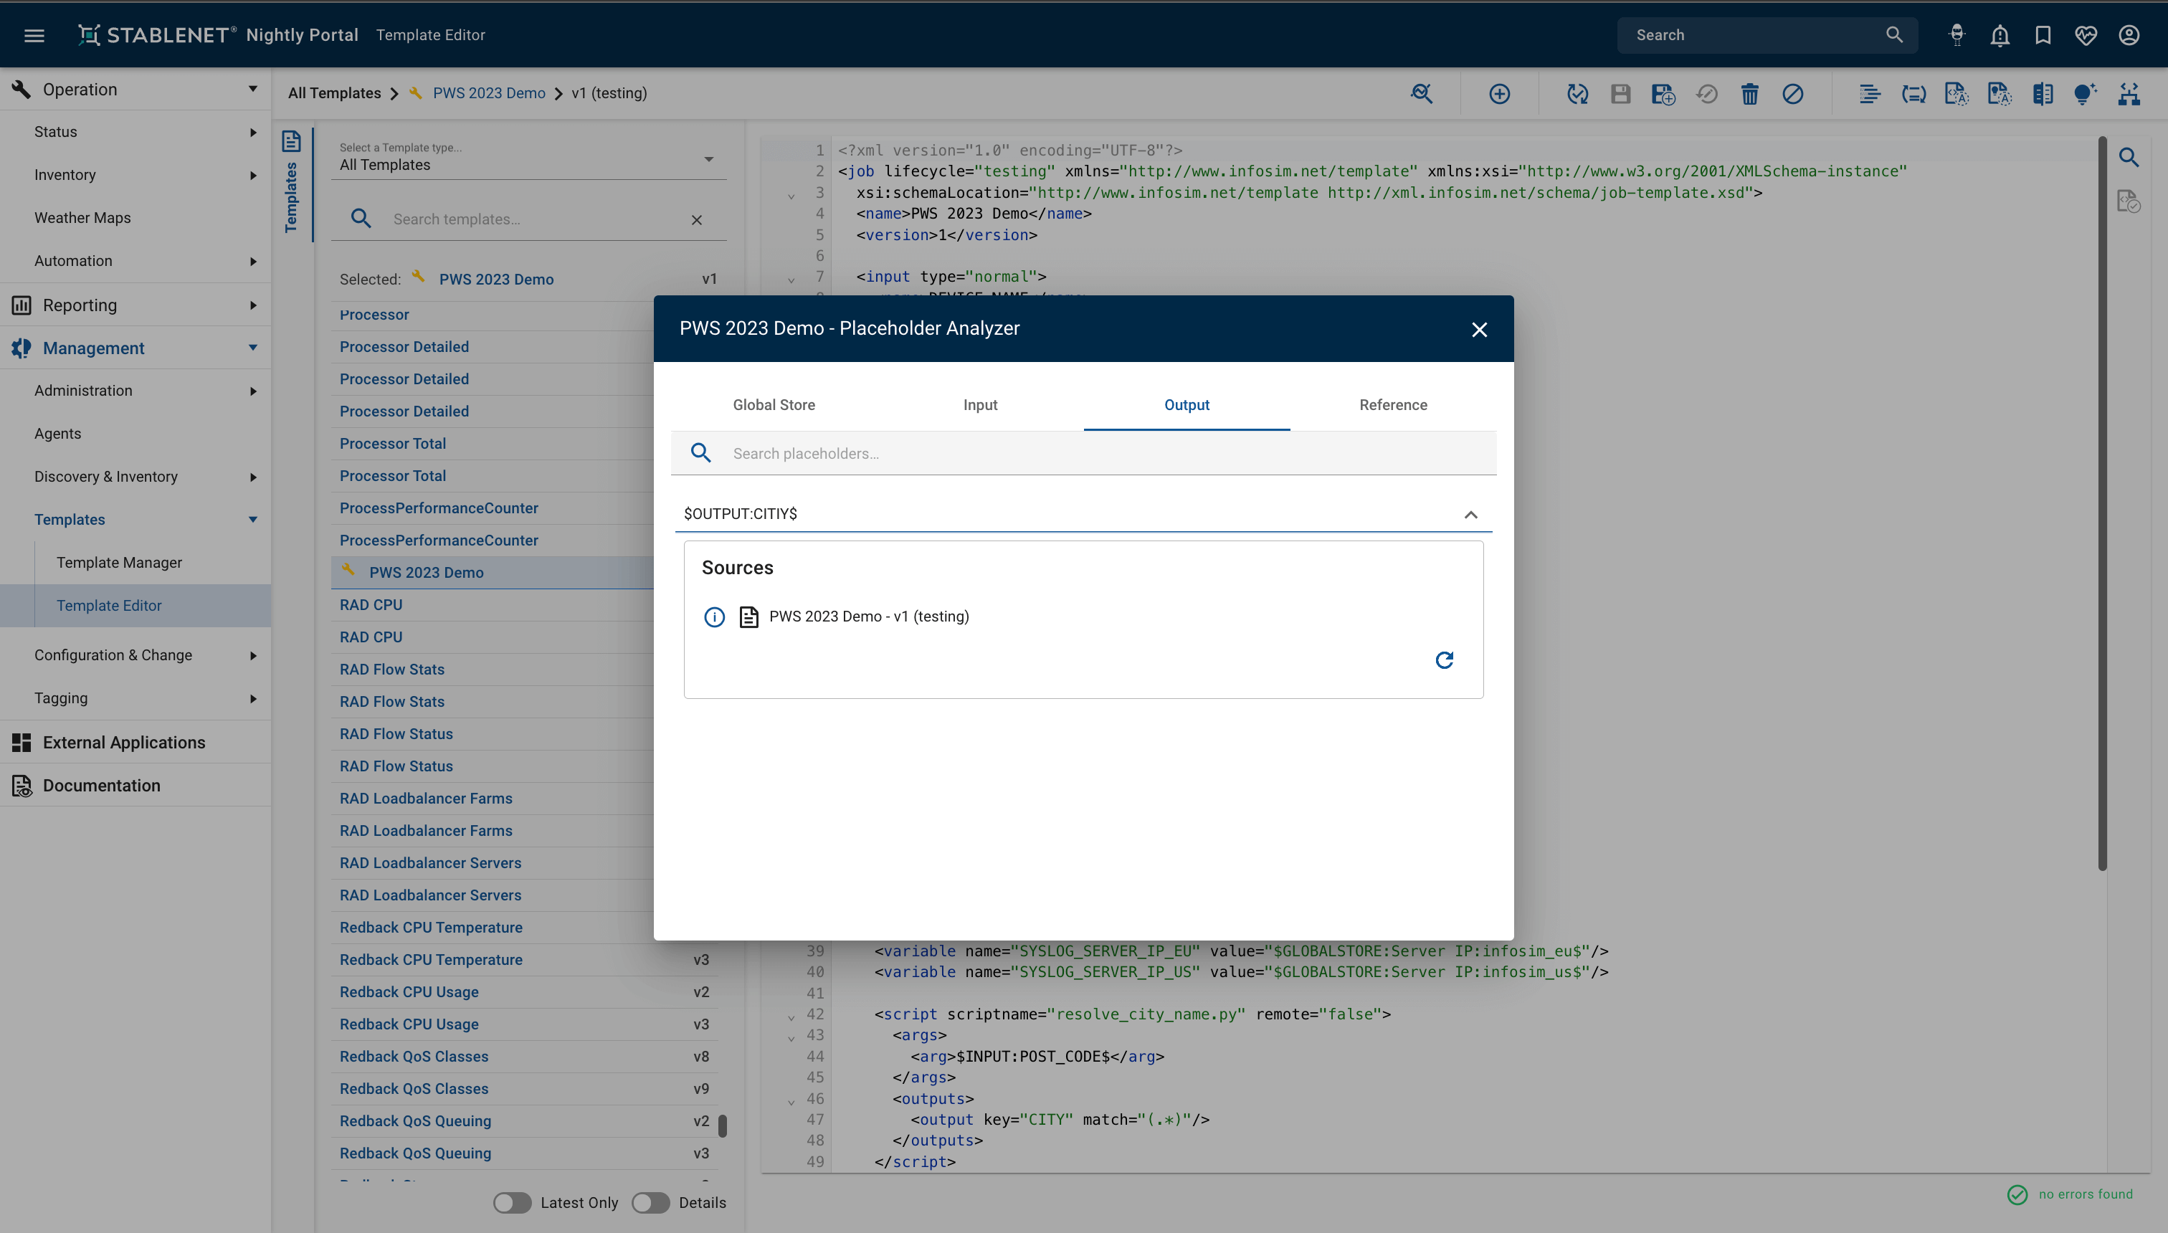
Task: Fold code at editor line 42
Action: pyautogui.click(x=791, y=1017)
